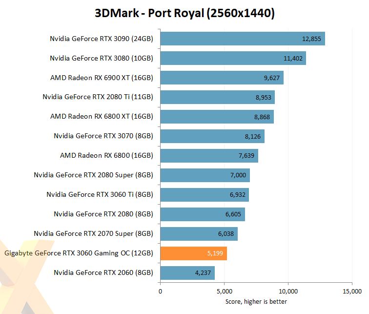Screen dimensions: 369x314
Task: Select the Nvidia GeForce RTX 2060 (8GB) label
Action: click(103, 272)
